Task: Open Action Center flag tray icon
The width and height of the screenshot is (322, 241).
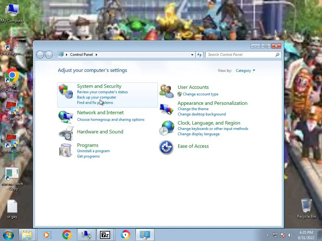Action: 283,235
